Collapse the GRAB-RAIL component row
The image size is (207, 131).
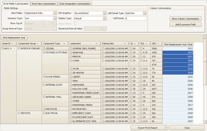coord(71,53)
